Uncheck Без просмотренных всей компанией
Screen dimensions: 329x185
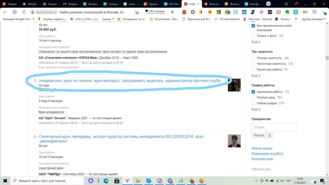(x=253, y=26)
